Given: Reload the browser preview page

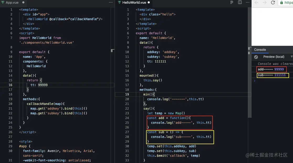Looking at the screenshot, I should (273, 2).
